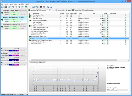Click the blue network monitors toolbar icon

pyautogui.click(x=37, y=7)
